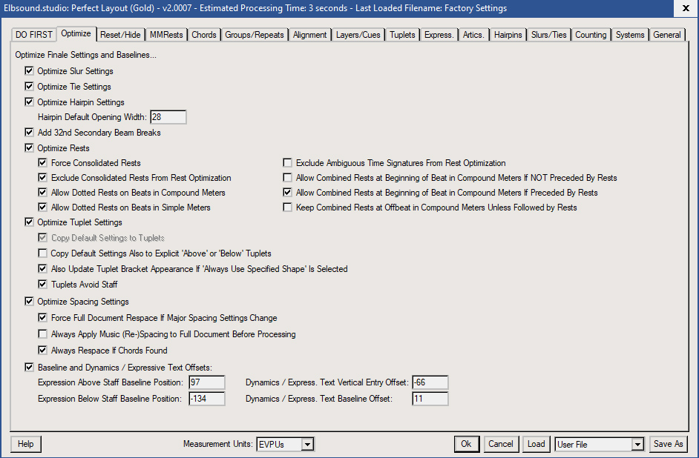The width and height of the screenshot is (699, 458).
Task: Edit the Dynamics Text Baseline Offset field
Action: [x=430, y=399]
